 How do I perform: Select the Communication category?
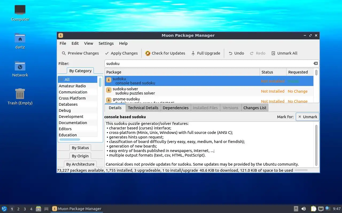coord(77,92)
